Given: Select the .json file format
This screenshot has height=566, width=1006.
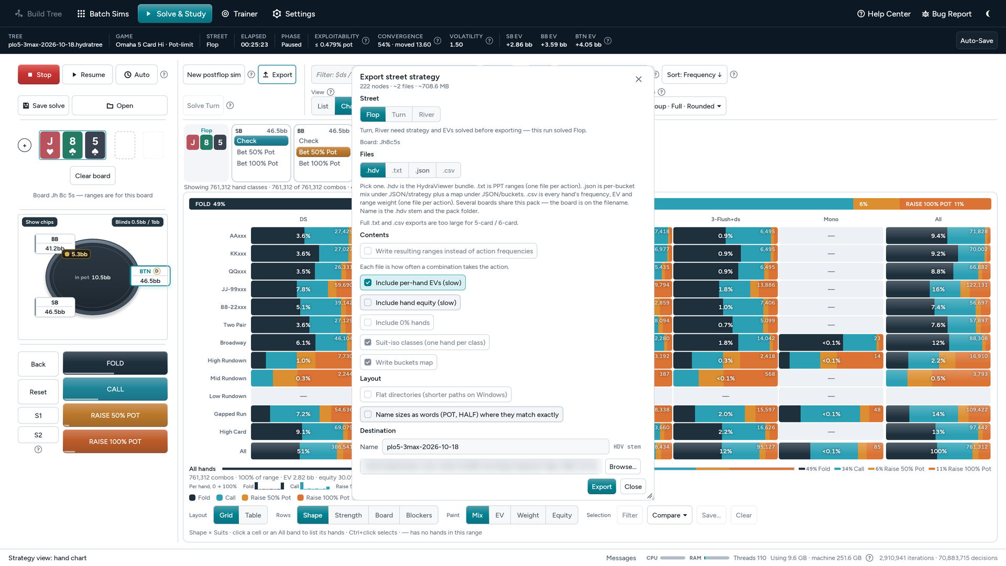Looking at the screenshot, I should [422, 170].
